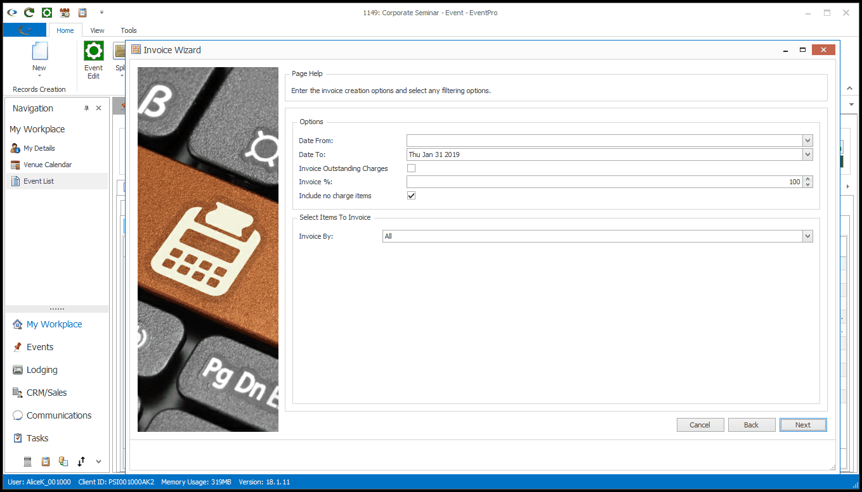Close the Navigation panel
The image size is (862, 492).
99,108
